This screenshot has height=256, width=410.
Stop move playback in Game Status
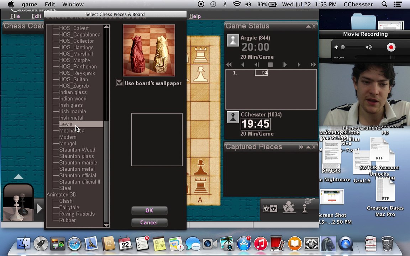tap(270, 64)
